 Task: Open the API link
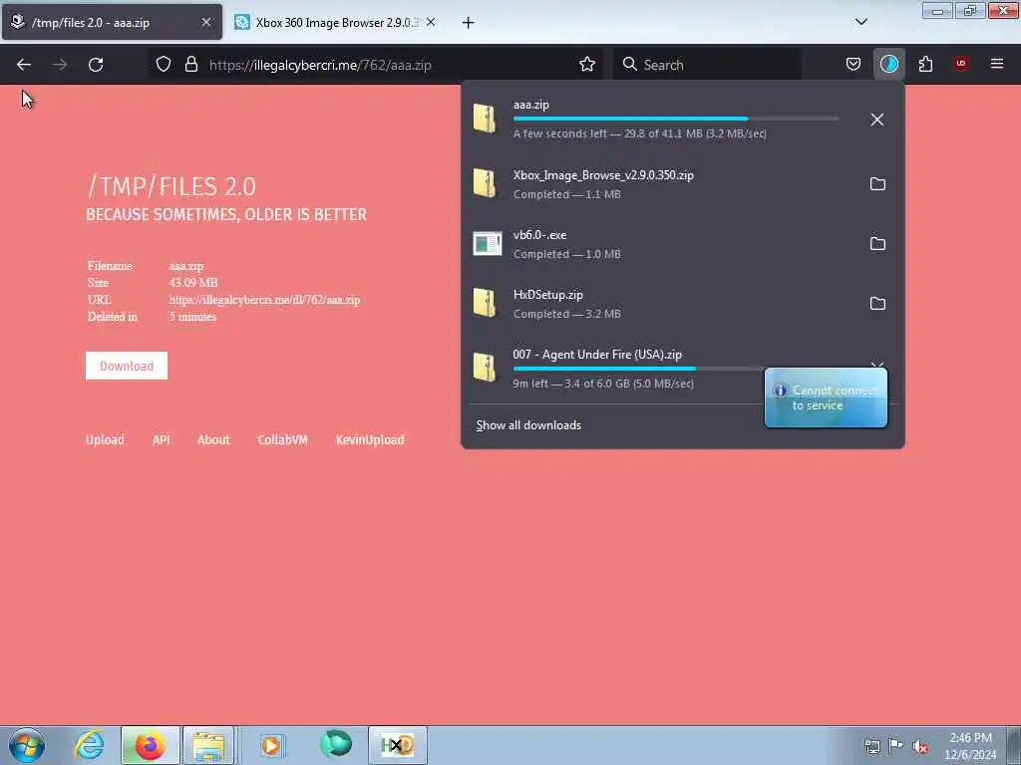161,439
